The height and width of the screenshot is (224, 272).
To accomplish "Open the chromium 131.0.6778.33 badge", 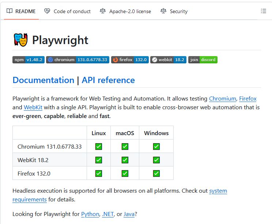I will (x=78, y=60).
